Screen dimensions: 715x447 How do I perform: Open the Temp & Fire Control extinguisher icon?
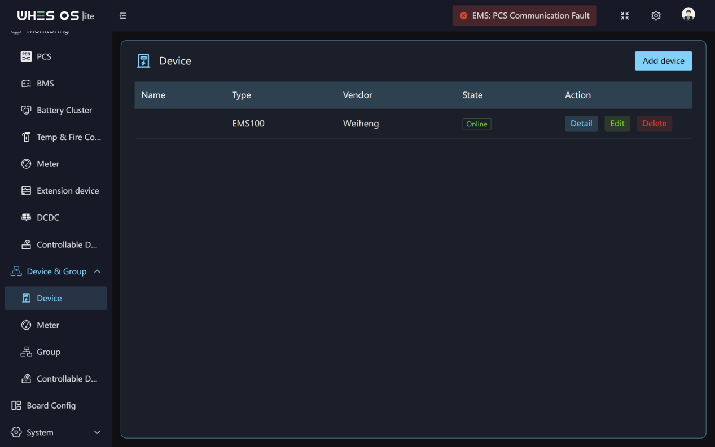(x=26, y=137)
